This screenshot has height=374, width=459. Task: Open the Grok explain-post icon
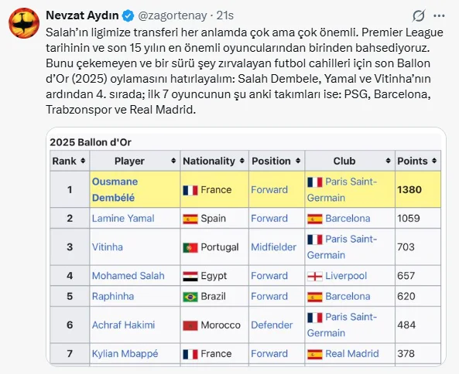pos(419,15)
